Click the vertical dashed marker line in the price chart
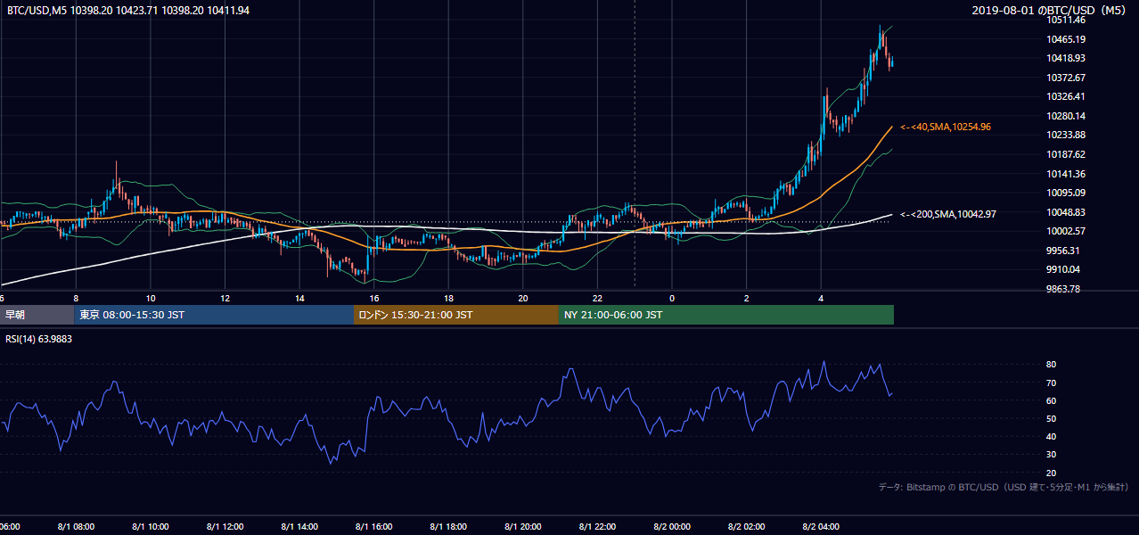The image size is (1139, 535). (x=635, y=143)
